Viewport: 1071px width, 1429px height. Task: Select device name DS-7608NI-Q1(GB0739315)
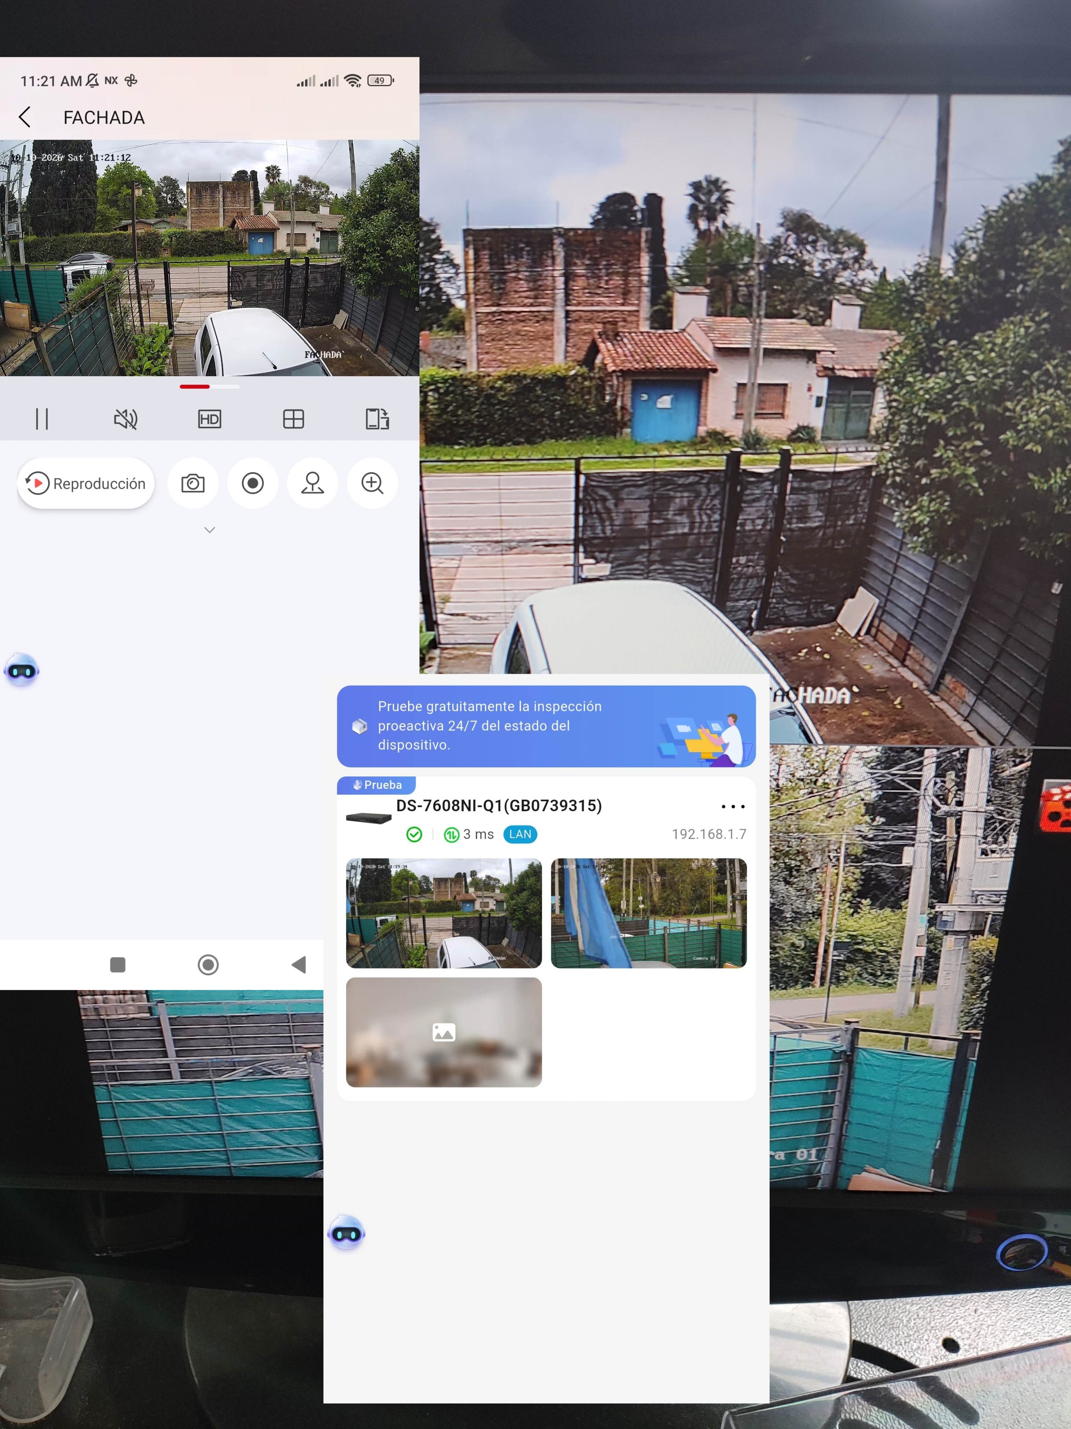pos(499,806)
